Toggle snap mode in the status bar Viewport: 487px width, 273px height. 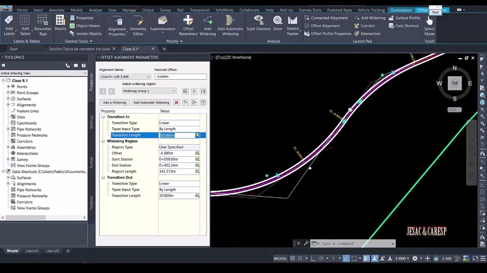click(x=300, y=259)
